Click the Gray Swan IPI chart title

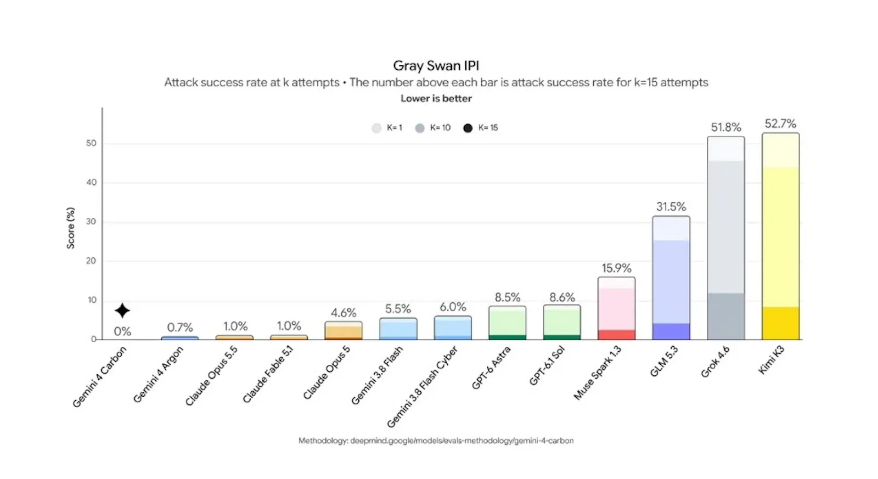tap(436, 66)
